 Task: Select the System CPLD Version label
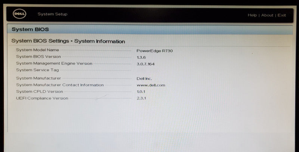pyautogui.click(x=39, y=91)
